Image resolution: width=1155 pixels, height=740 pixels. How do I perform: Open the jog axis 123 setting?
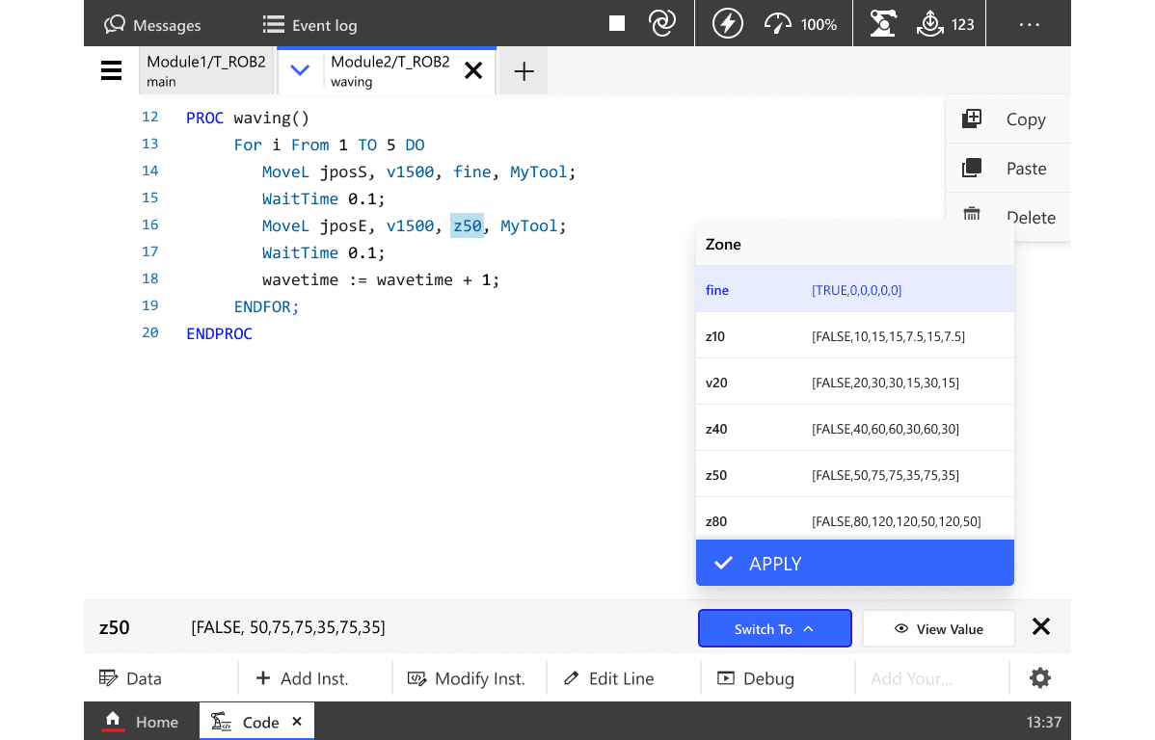tap(945, 24)
